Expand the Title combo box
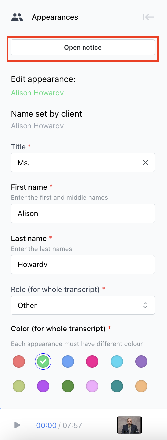 [x=76, y=162]
